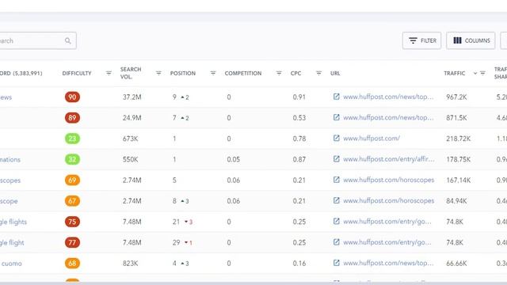Select CPC value 0.16
This screenshot has height=285, width=507.
click(x=299, y=264)
